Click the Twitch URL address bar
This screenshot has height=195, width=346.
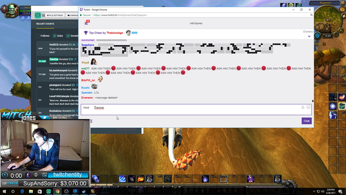120,15
